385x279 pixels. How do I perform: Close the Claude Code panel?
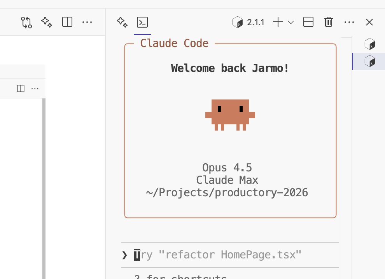369,22
